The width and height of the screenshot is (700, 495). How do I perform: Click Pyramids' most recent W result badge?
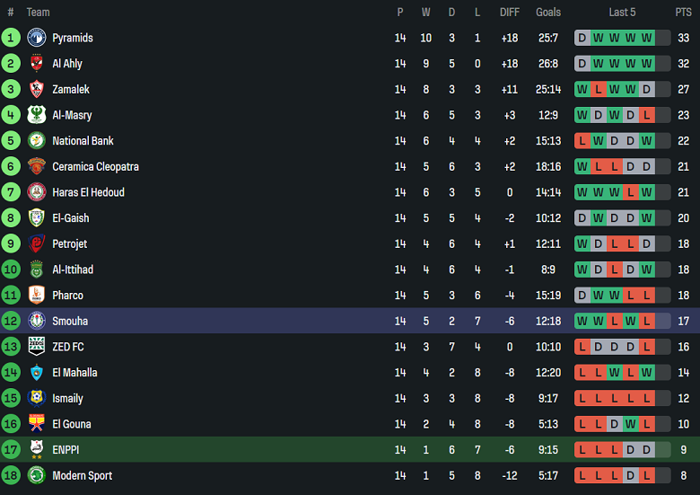646,38
